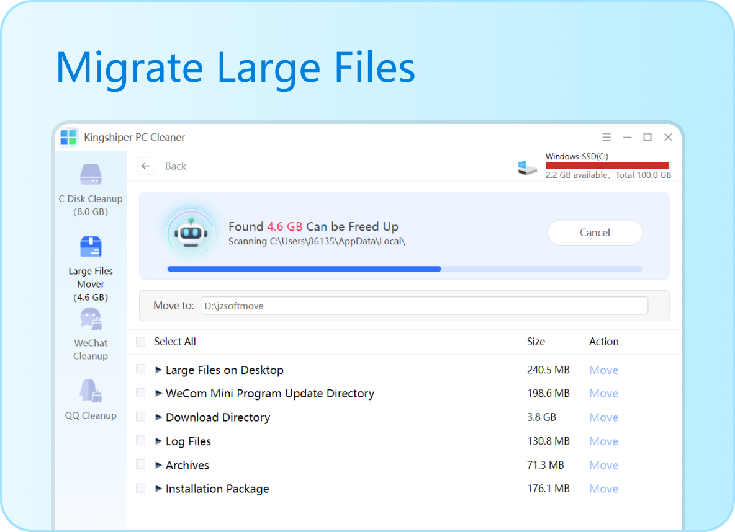Expand the WeCom Mini Program Update Directory group
Image resolution: width=735 pixels, height=532 pixels.
pos(158,393)
